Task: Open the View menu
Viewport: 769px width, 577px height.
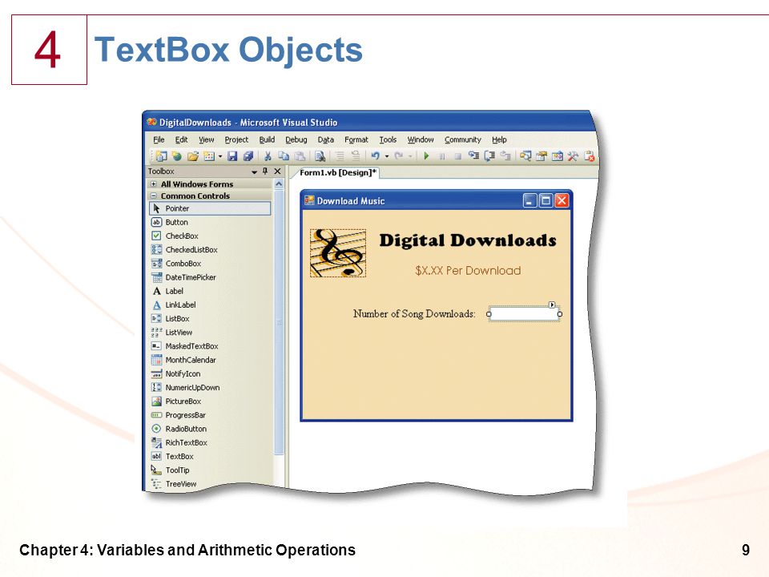Action: click(207, 139)
